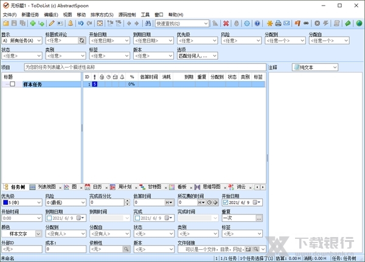Add a new subtask with the green plus arrow icon
365x262 pixels.
tap(41, 23)
